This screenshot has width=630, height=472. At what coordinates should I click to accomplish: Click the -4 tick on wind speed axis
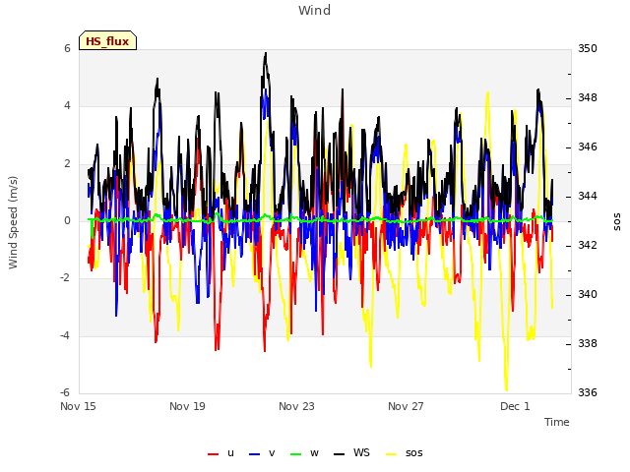[x=65, y=335]
